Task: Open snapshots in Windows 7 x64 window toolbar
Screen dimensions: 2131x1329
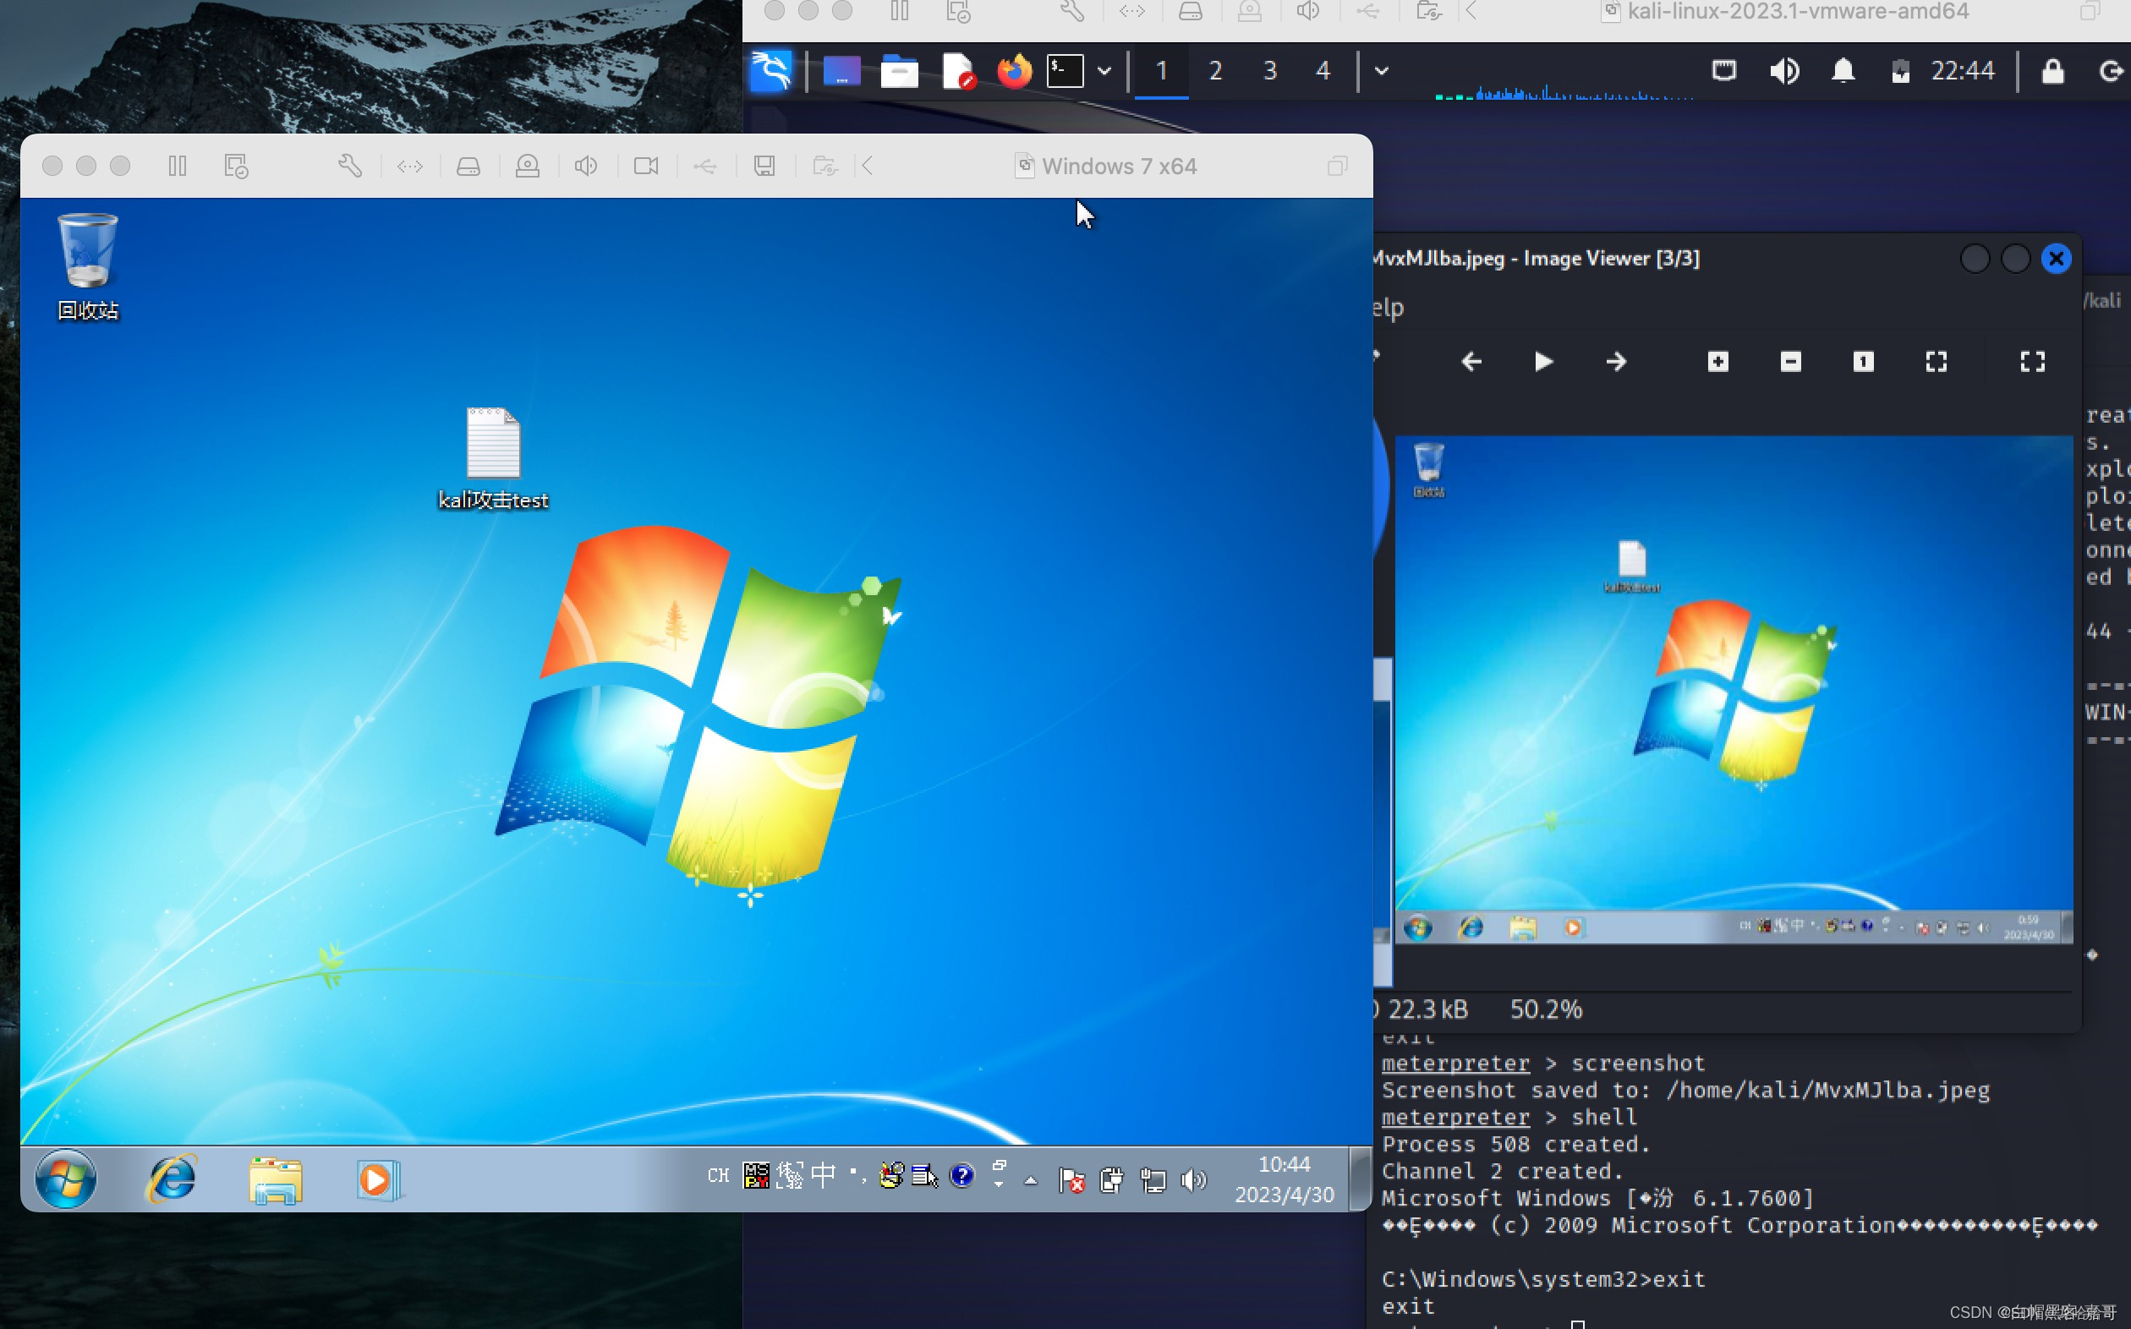Action: [237, 166]
